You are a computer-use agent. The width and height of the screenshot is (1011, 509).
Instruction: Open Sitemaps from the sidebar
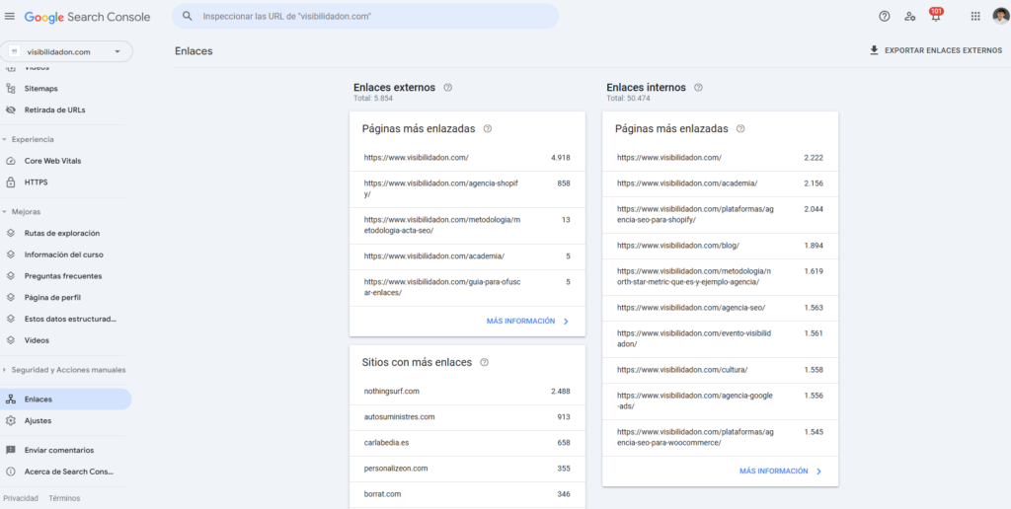(40, 89)
